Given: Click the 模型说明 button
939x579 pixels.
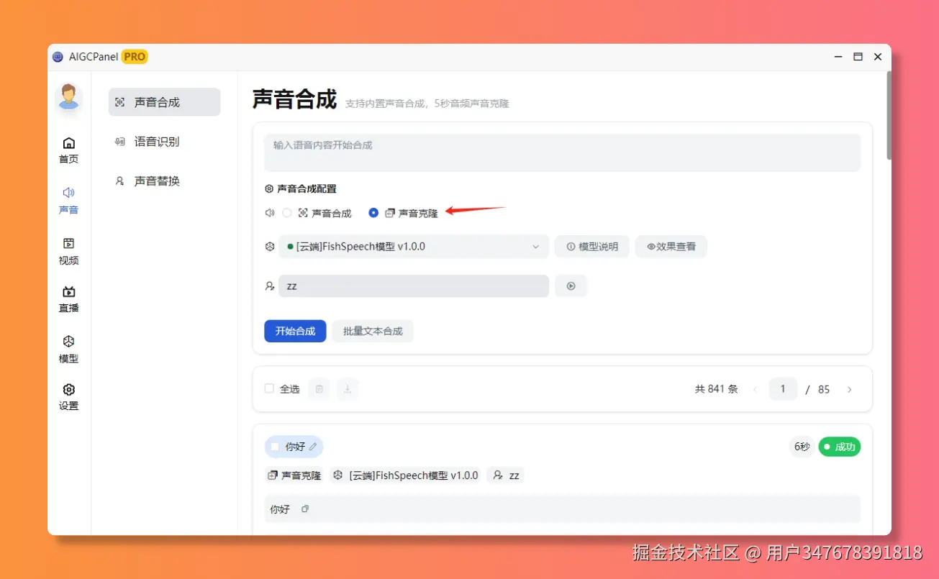Looking at the screenshot, I should pyautogui.click(x=592, y=247).
